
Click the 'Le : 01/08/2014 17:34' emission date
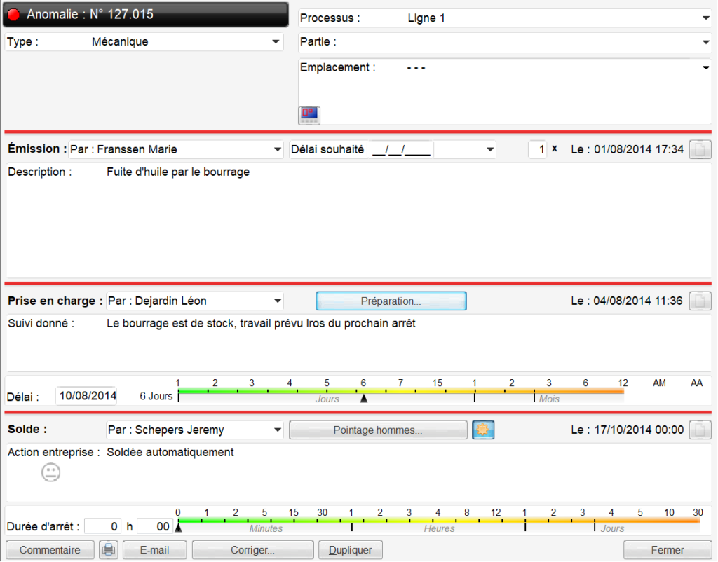pos(628,150)
